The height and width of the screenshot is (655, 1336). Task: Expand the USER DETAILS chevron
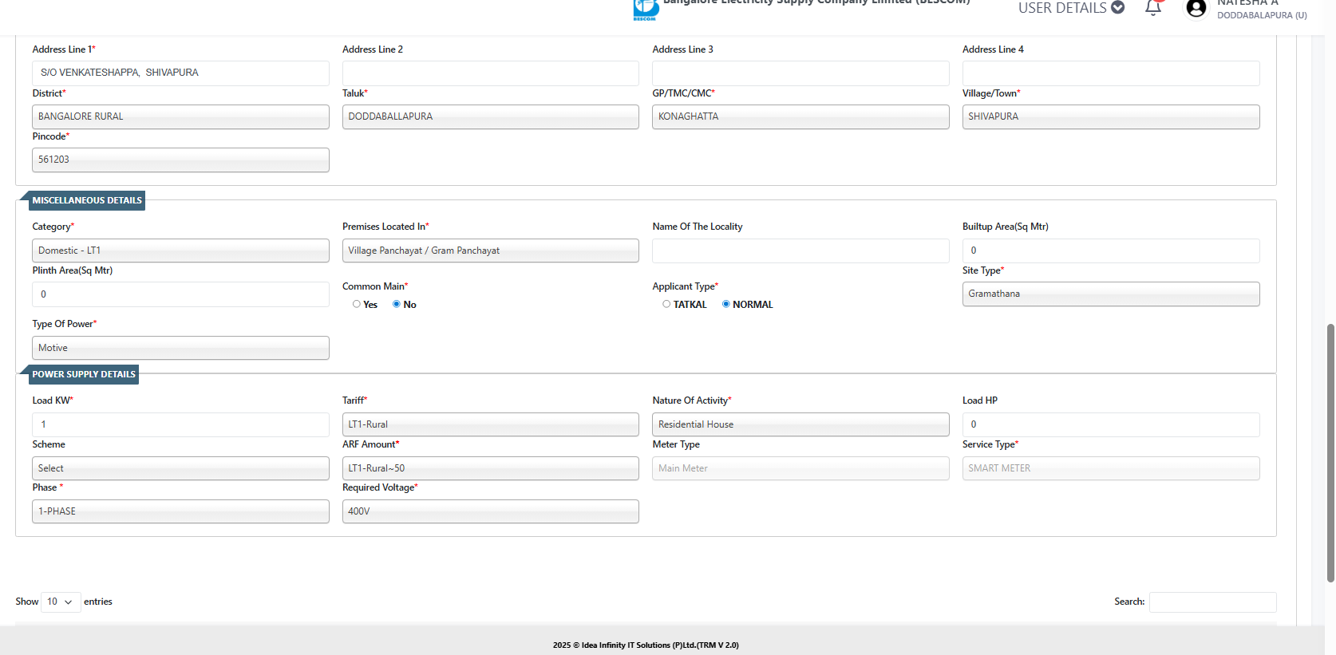tap(1118, 8)
